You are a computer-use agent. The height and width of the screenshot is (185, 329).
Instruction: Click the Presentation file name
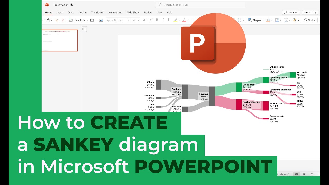click(x=61, y=5)
